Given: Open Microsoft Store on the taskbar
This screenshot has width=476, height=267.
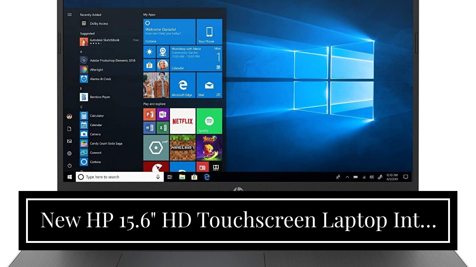Looking at the screenshot, I should coord(194,177).
